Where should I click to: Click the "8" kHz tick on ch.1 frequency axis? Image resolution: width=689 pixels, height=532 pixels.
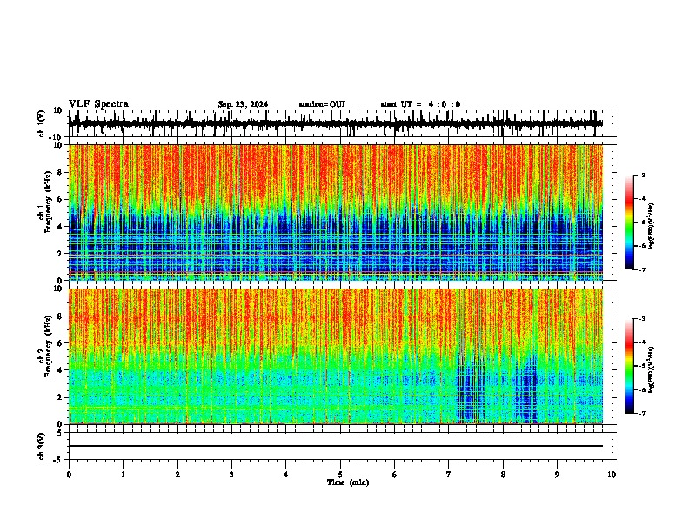(60, 172)
